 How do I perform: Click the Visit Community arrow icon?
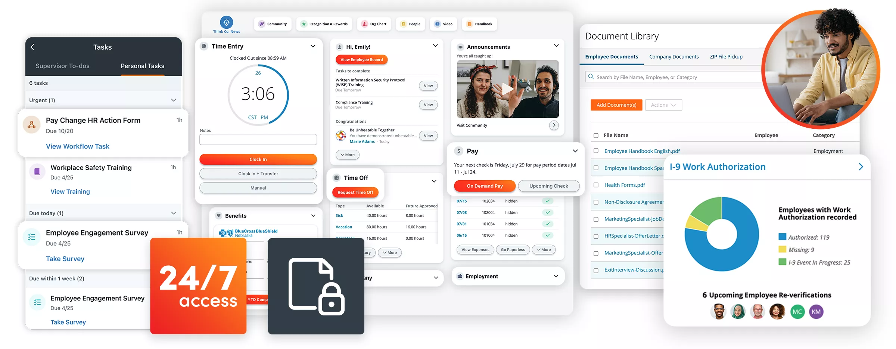[x=554, y=125]
